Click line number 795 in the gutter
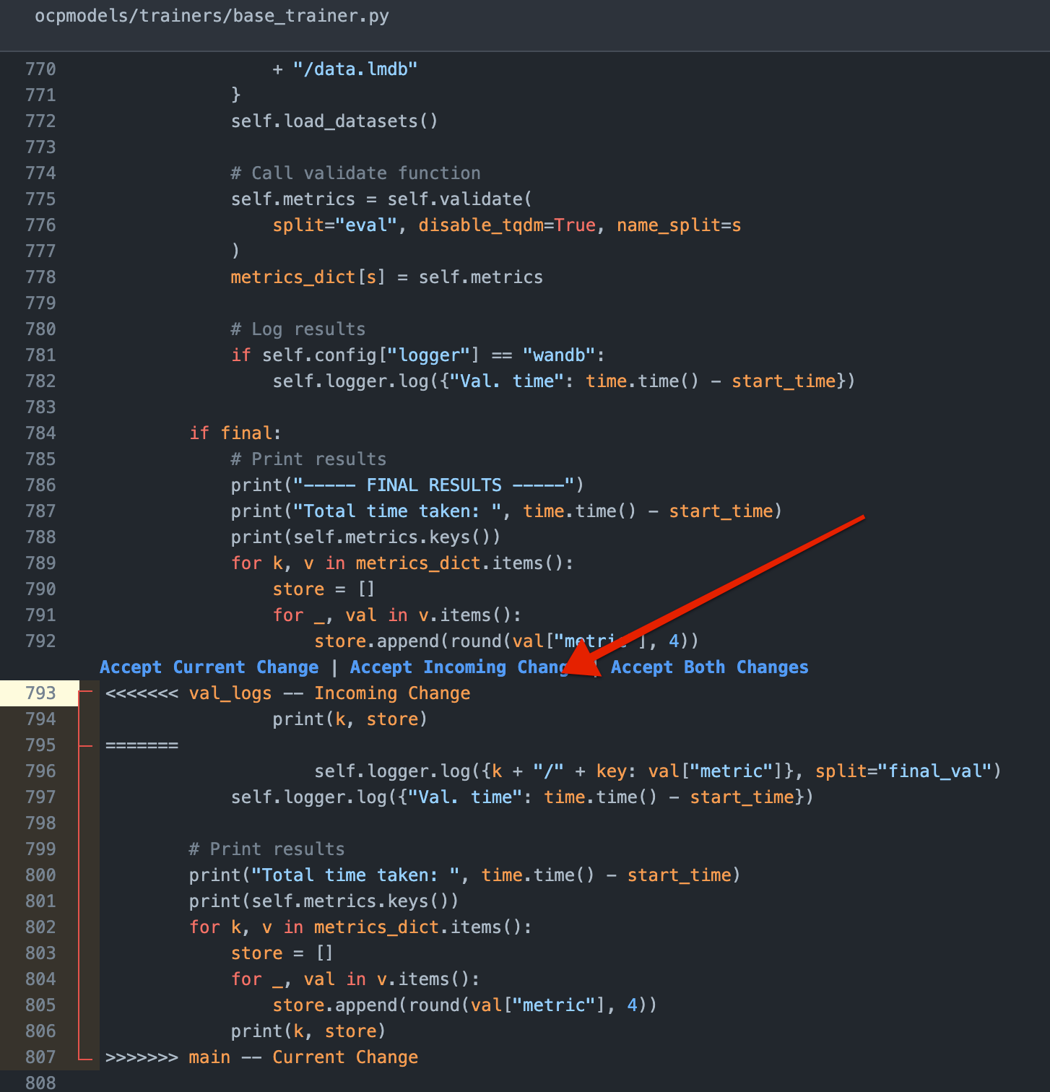The height and width of the screenshot is (1092, 1050). [40, 745]
